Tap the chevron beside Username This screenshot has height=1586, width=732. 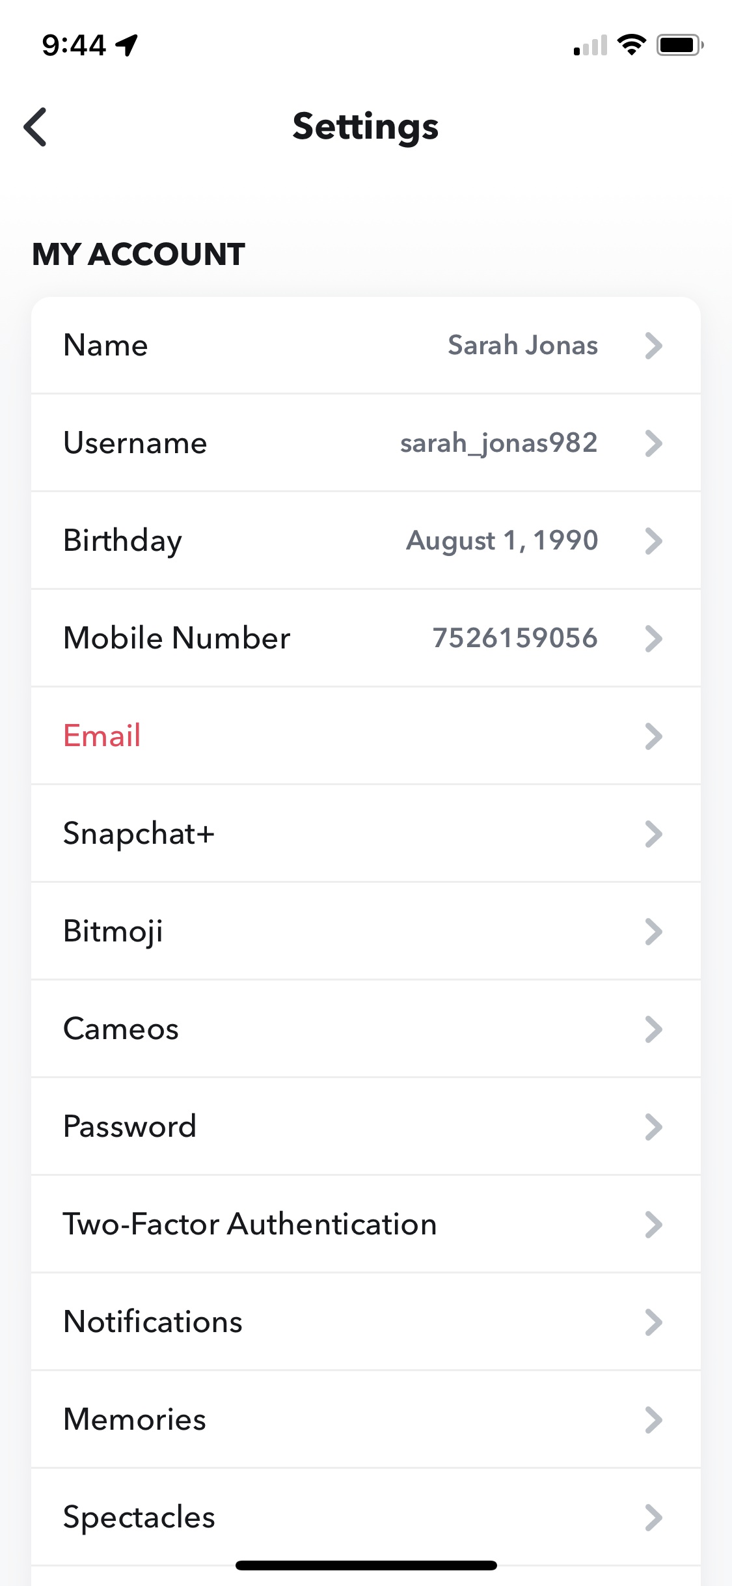click(653, 443)
